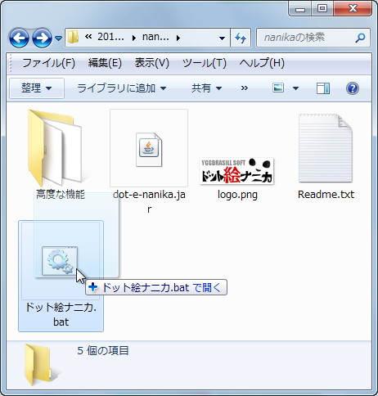The height and width of the screenshot is (396, 378).
Task: Open Help with the question mark icon
Action: click(x=353, y=88)
